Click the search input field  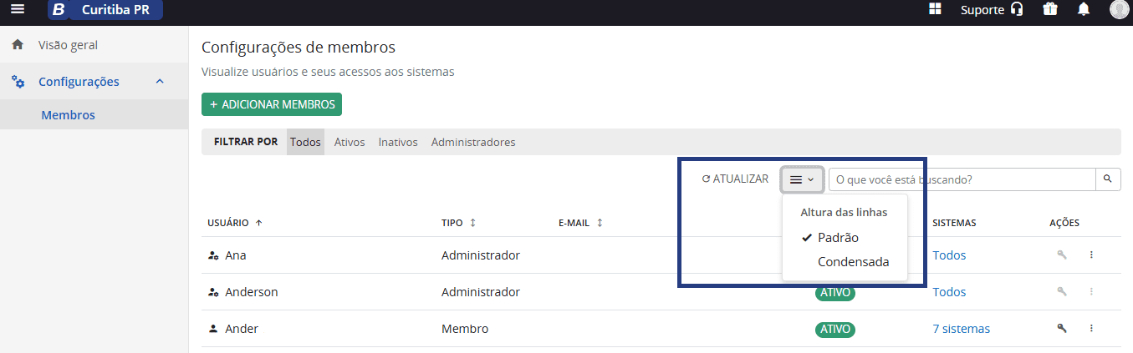pos(962,179)
